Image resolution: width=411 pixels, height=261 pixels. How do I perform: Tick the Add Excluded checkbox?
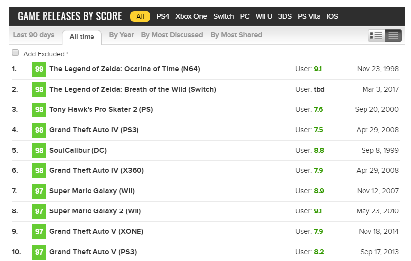tap(15, 53)
